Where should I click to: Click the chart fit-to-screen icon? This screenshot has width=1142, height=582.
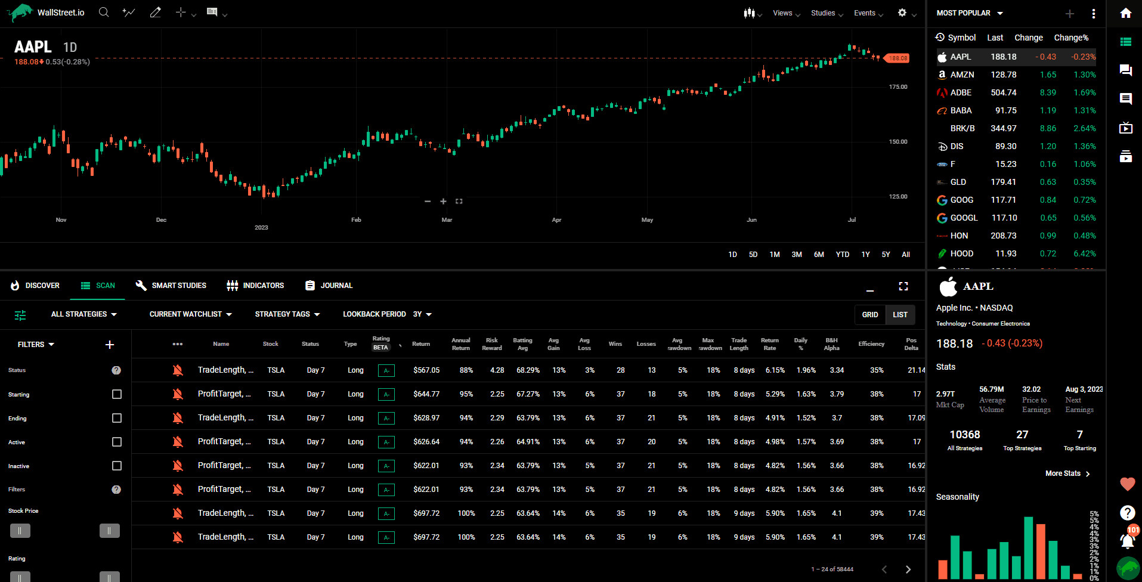click(x=459, y=202)
